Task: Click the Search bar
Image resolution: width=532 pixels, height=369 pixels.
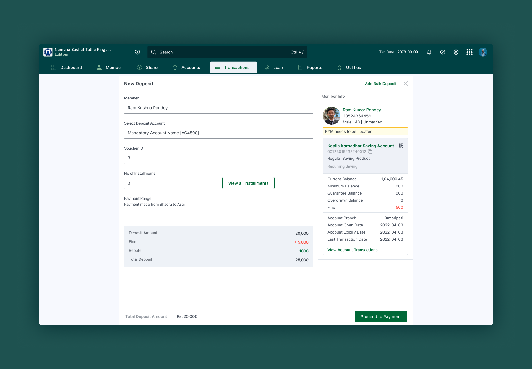Action: click(x=227, y=52)
